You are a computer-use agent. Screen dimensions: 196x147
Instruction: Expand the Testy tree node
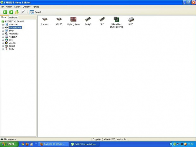point(3,49)
